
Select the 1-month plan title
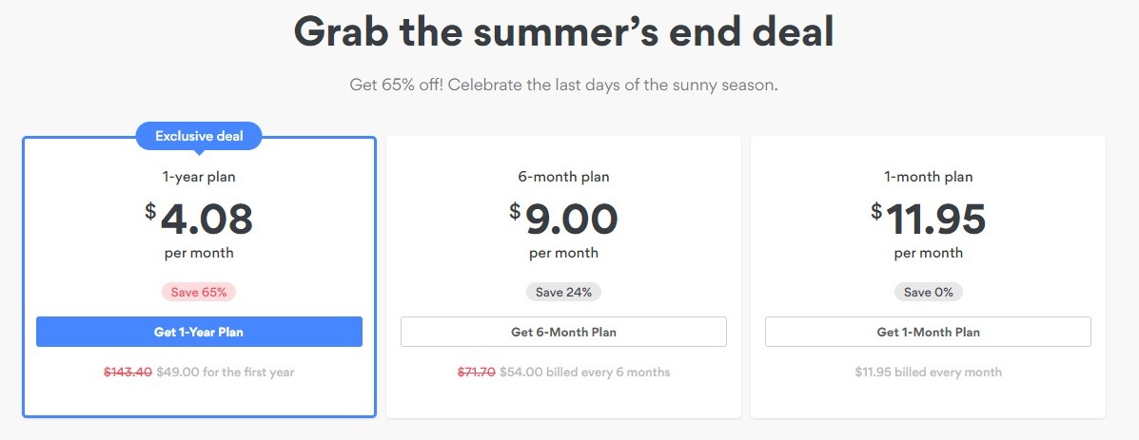click(928, 177)
